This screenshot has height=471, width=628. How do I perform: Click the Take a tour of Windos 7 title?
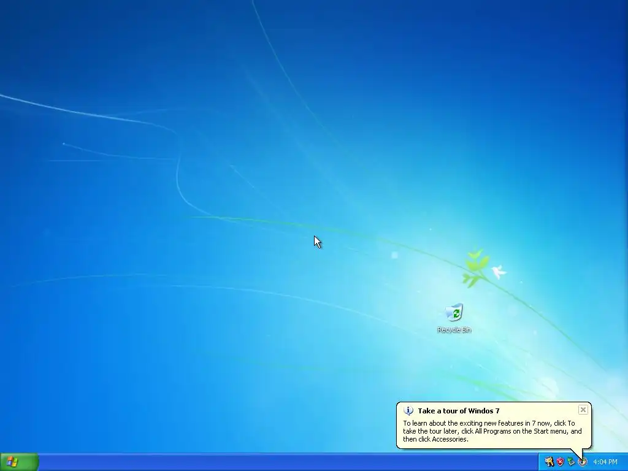(459, 411)
